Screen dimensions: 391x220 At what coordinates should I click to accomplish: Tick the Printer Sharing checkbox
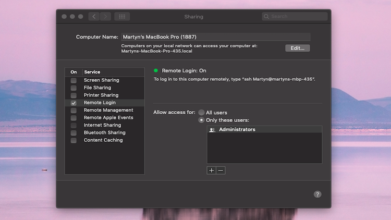[74, 95]
